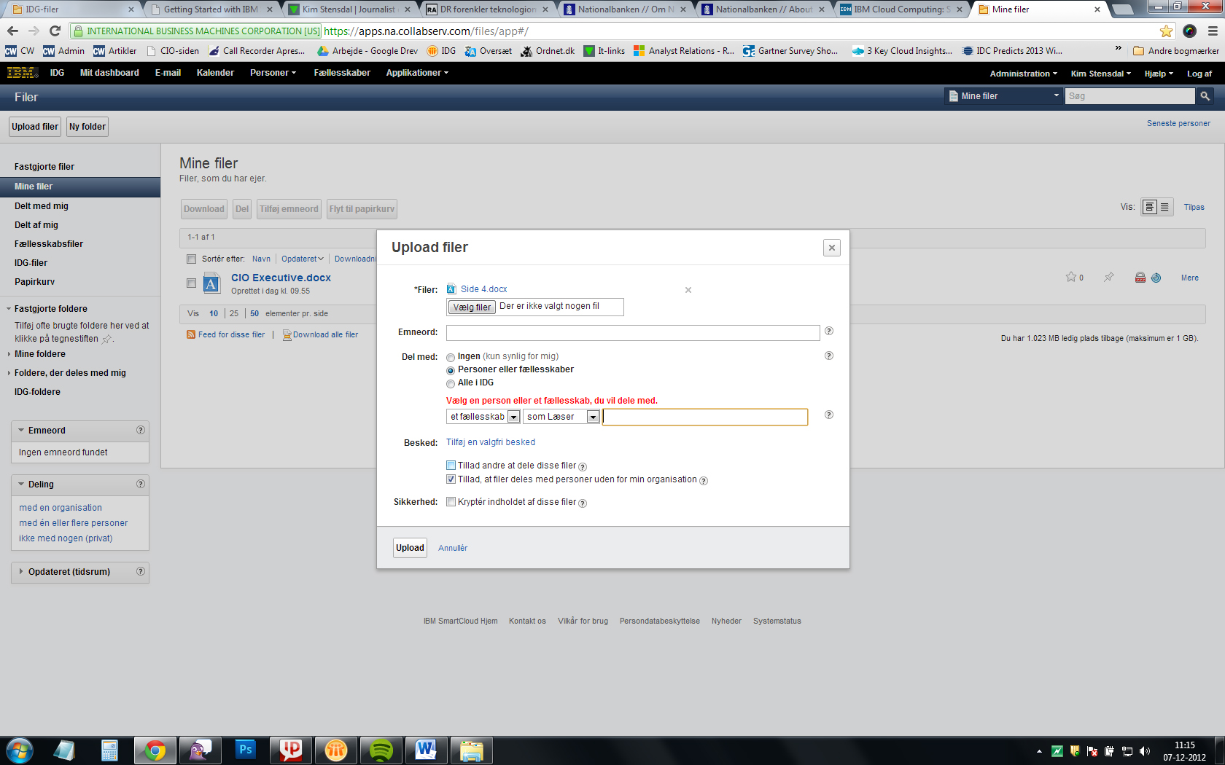Open Photoshop from the taskbar
This screenshot has height=765, width=1225.
246,750
